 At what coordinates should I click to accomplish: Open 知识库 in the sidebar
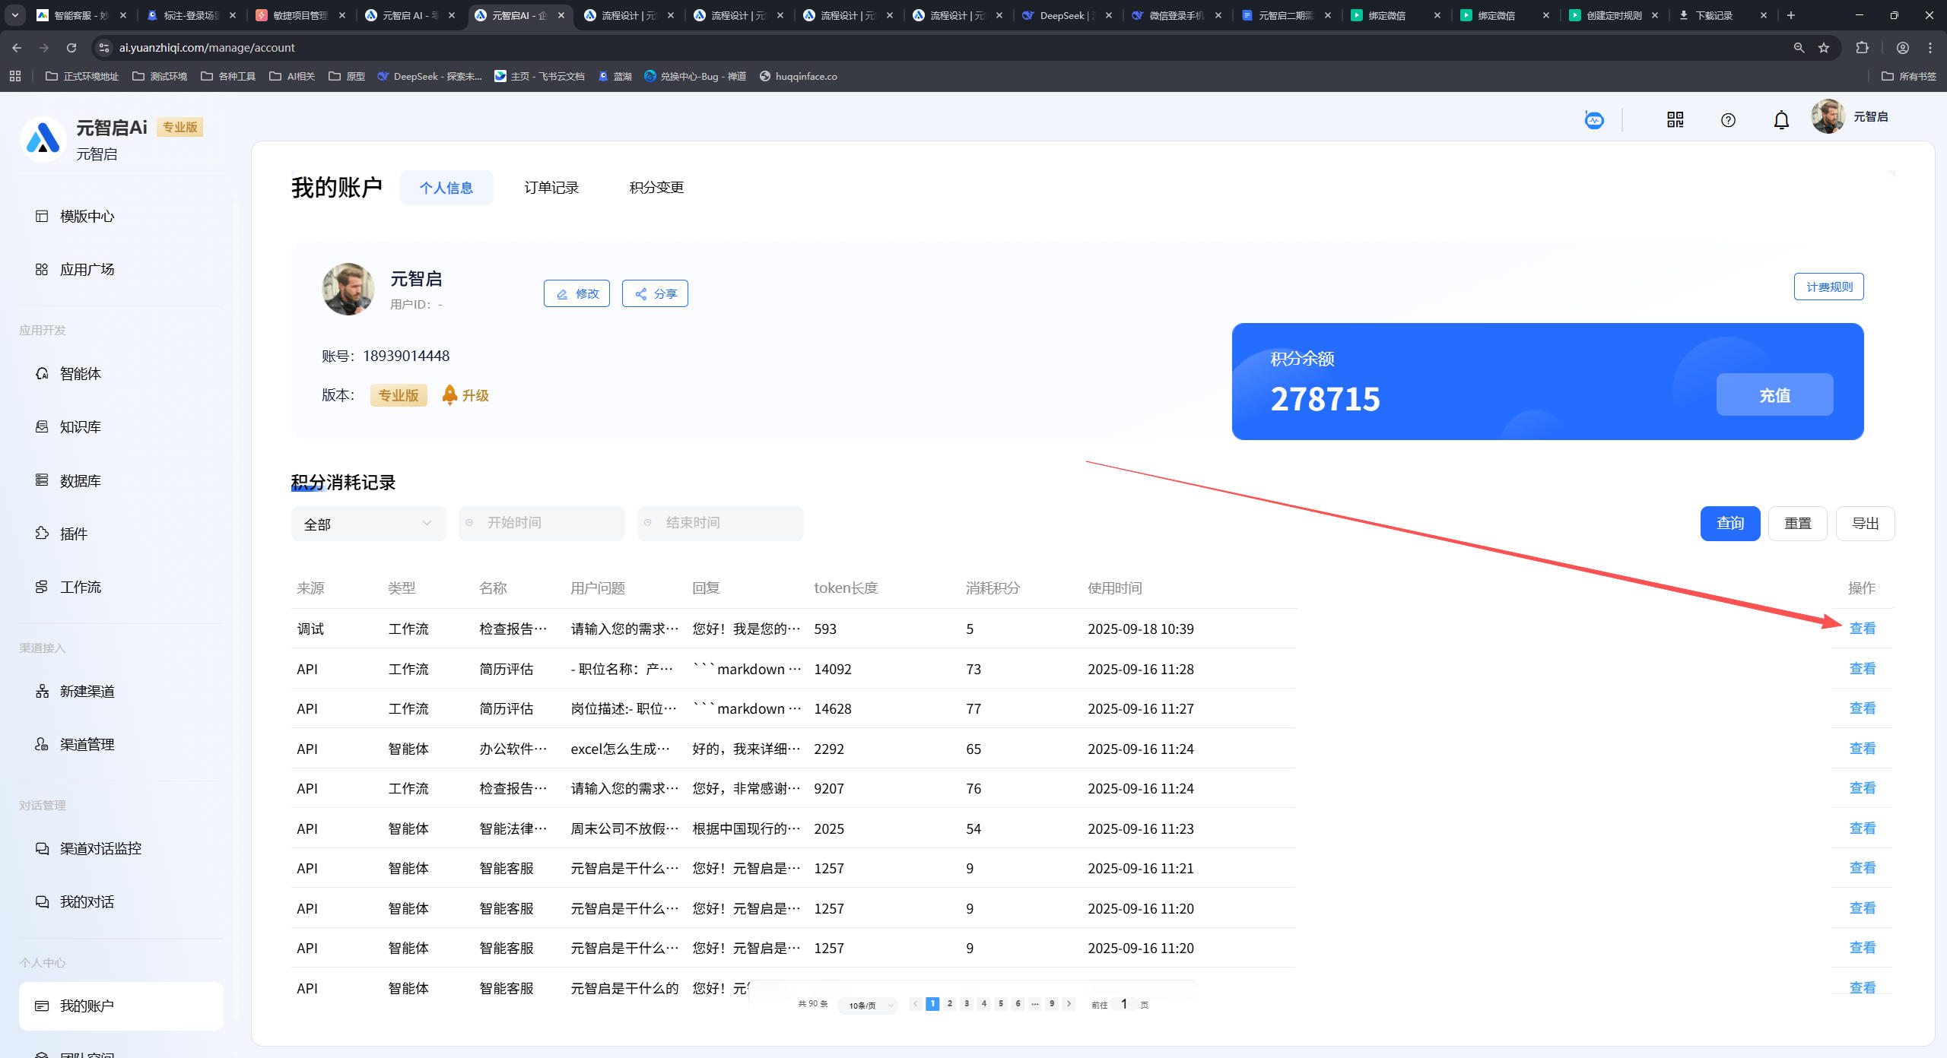click(80, 427)
